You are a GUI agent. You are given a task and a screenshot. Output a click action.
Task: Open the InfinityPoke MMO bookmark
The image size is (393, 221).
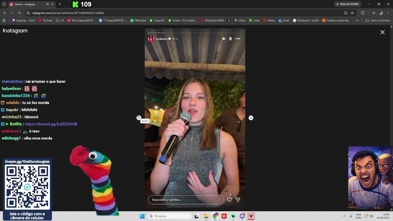212,21
